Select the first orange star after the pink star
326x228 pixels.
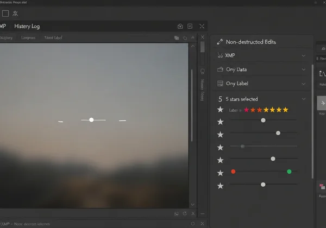click(x=253, y=110)
